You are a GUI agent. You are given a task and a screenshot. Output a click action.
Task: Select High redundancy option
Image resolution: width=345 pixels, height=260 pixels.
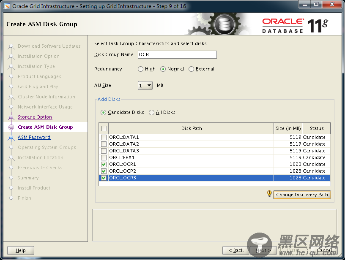point(140,69)
